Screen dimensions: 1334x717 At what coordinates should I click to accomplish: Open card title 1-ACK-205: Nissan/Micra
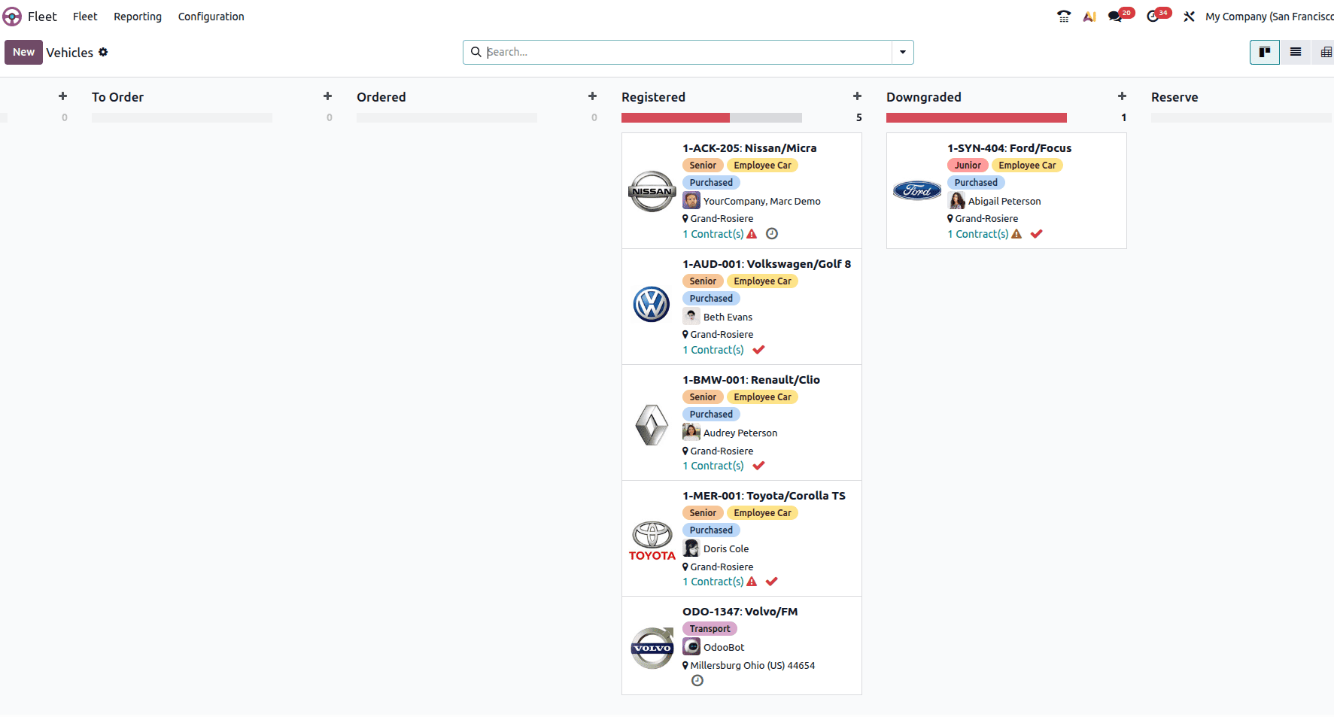point(749,148)
